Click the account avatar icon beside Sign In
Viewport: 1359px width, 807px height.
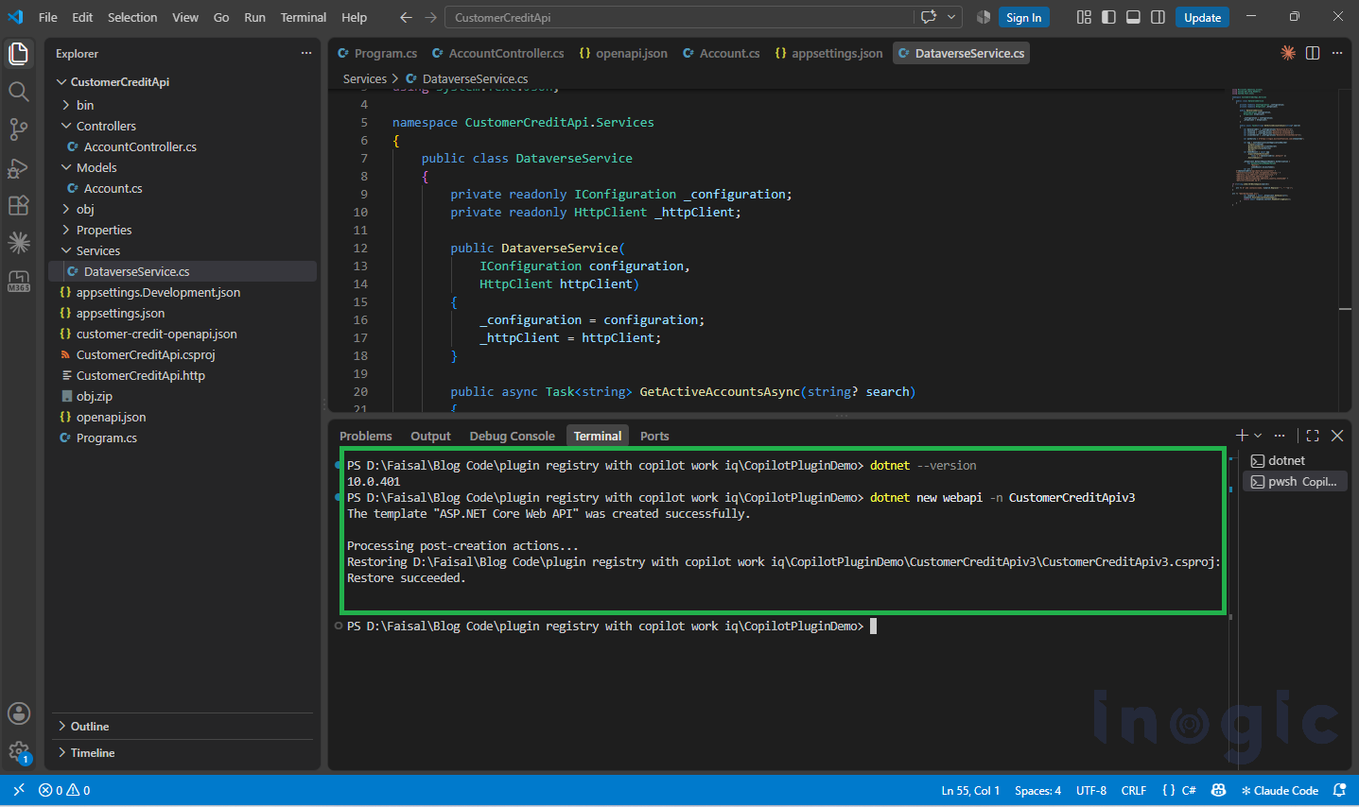[x=984, y=17]
